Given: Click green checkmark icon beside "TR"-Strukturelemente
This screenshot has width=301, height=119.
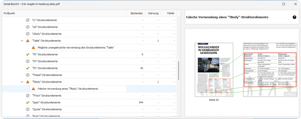Looking at the screenshot, I should pos(28,55).
